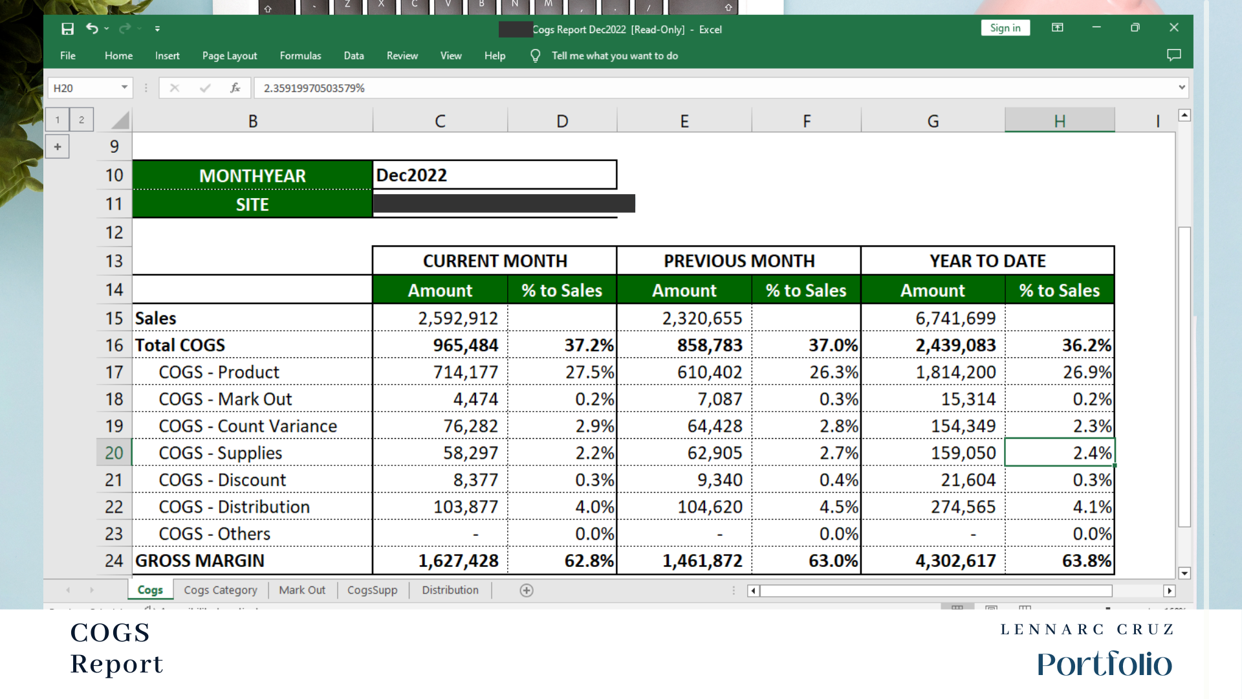Switch to the Insert ribbon tab

168,56
